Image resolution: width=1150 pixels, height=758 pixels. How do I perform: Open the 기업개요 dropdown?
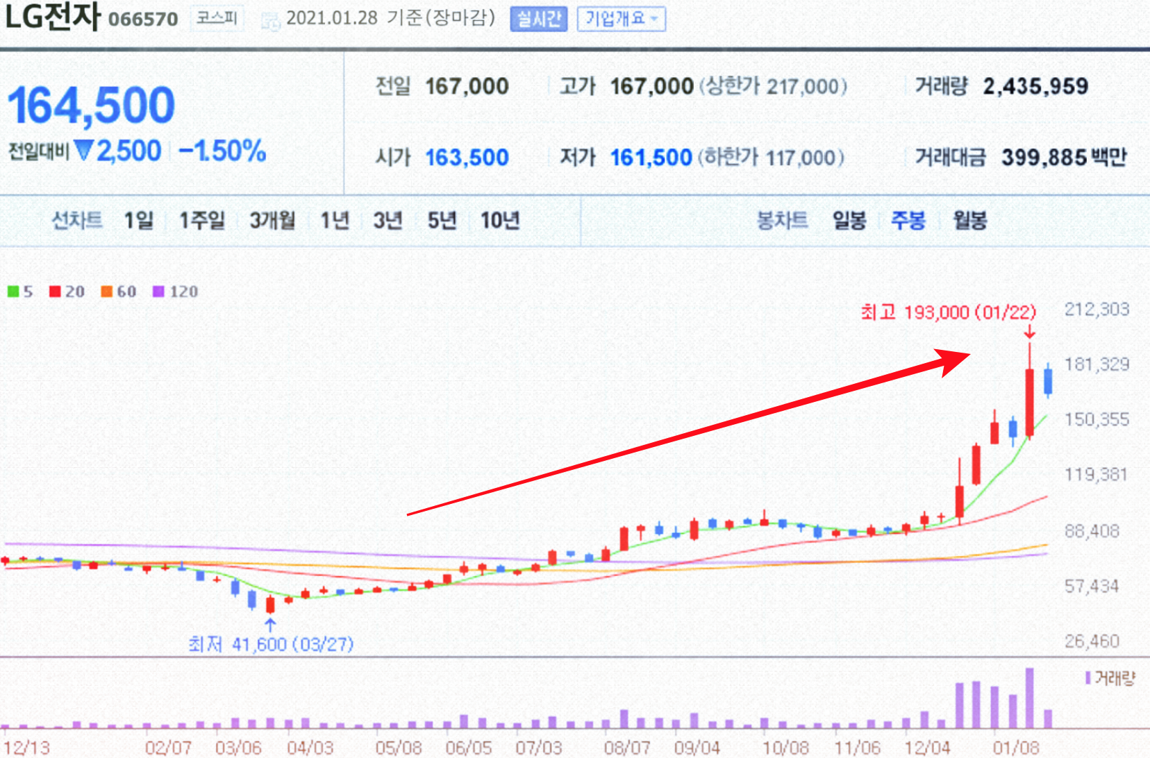pos(622,19)
